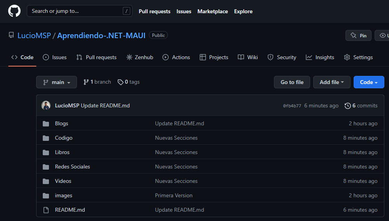View the 0 tags link
Screen dimensions: 389x221
[129, 82]
